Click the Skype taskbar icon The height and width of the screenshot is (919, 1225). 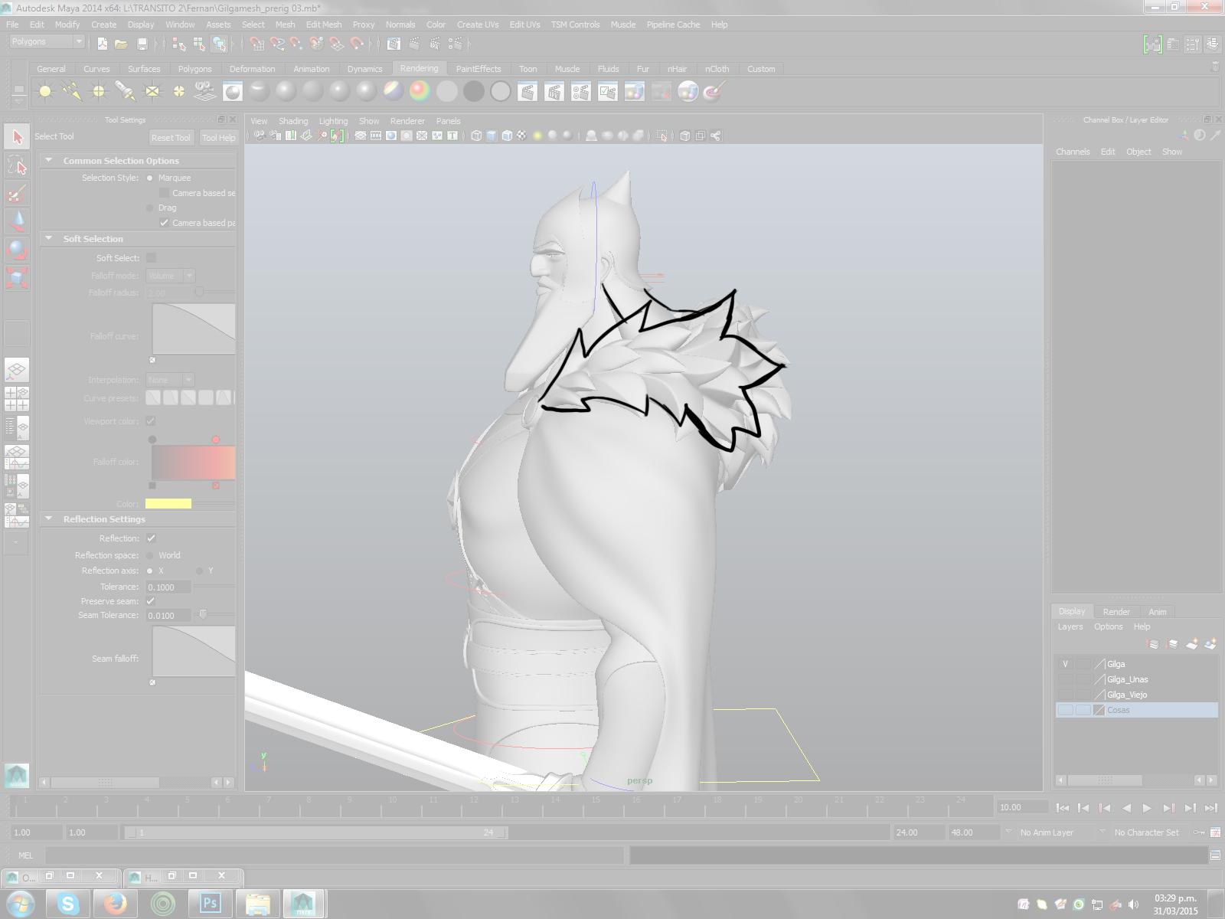coord(68,904)
